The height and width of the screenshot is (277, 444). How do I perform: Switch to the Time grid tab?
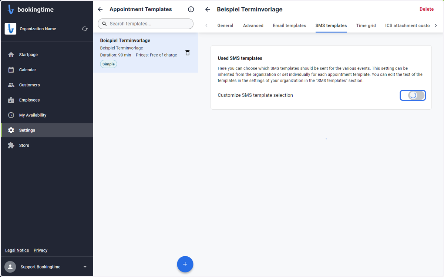(x=366, y=25)
